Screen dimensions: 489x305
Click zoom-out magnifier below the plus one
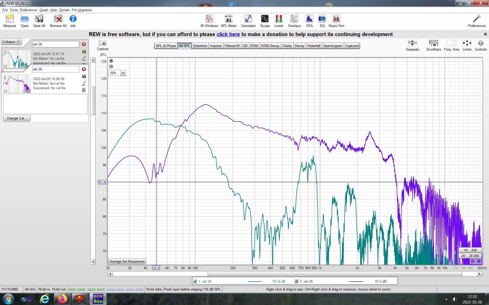(111, 67)
